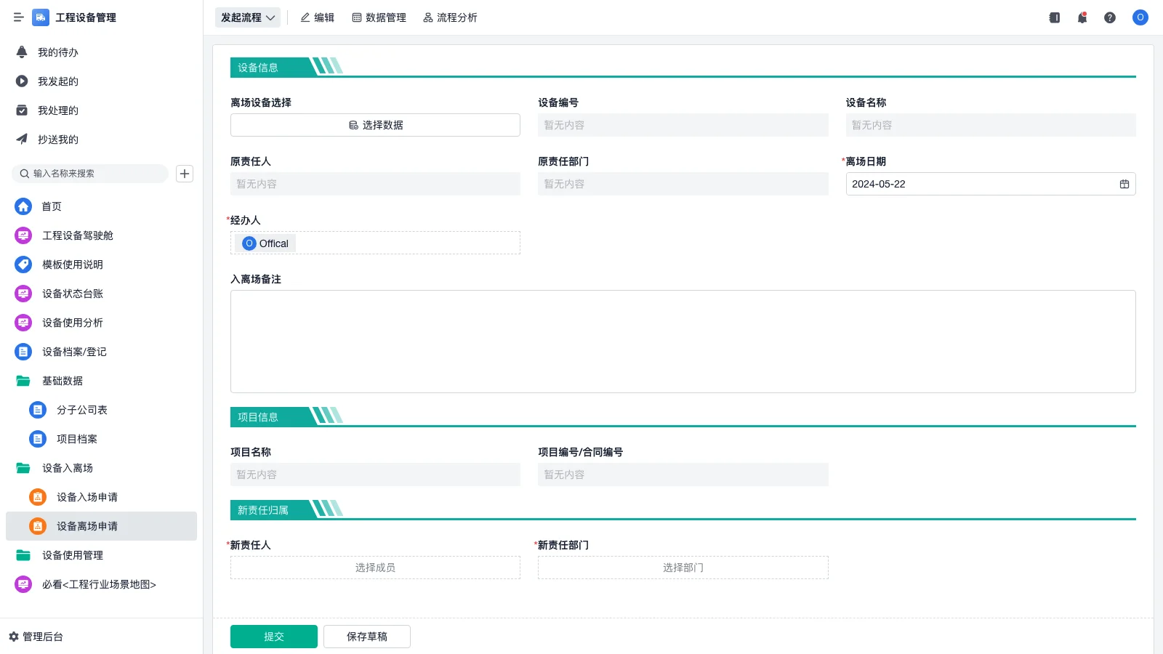Open the 发起流程 dropdown
The height and width of the screenshot is (654, 1163).
pos(248,17)
